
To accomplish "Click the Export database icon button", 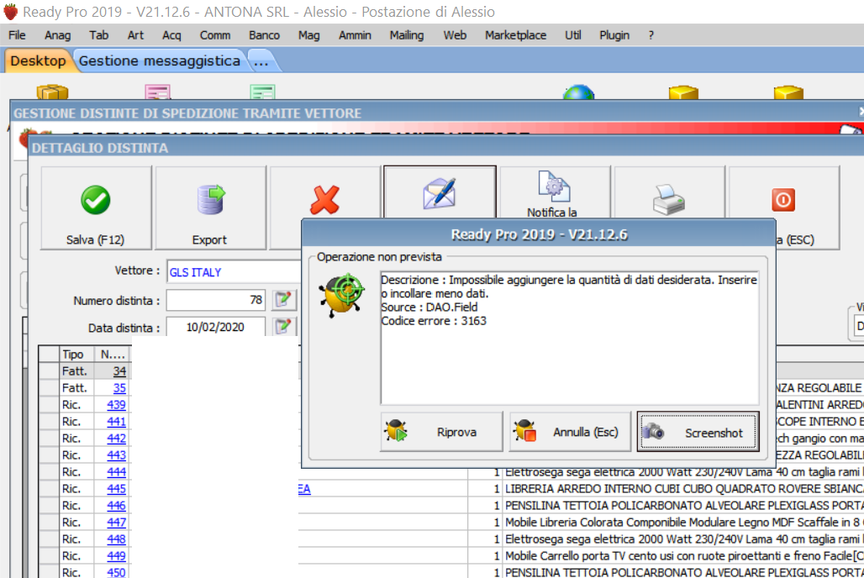I will (210, 208).
